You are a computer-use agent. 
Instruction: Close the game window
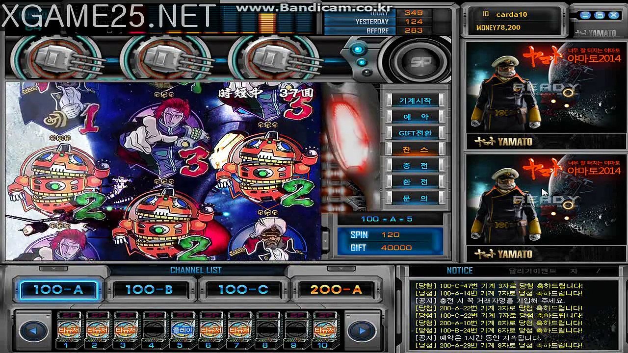(x=614, y=16)
